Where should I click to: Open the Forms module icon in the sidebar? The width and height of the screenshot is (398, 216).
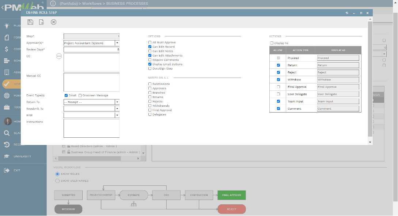(x=7, y=38)
